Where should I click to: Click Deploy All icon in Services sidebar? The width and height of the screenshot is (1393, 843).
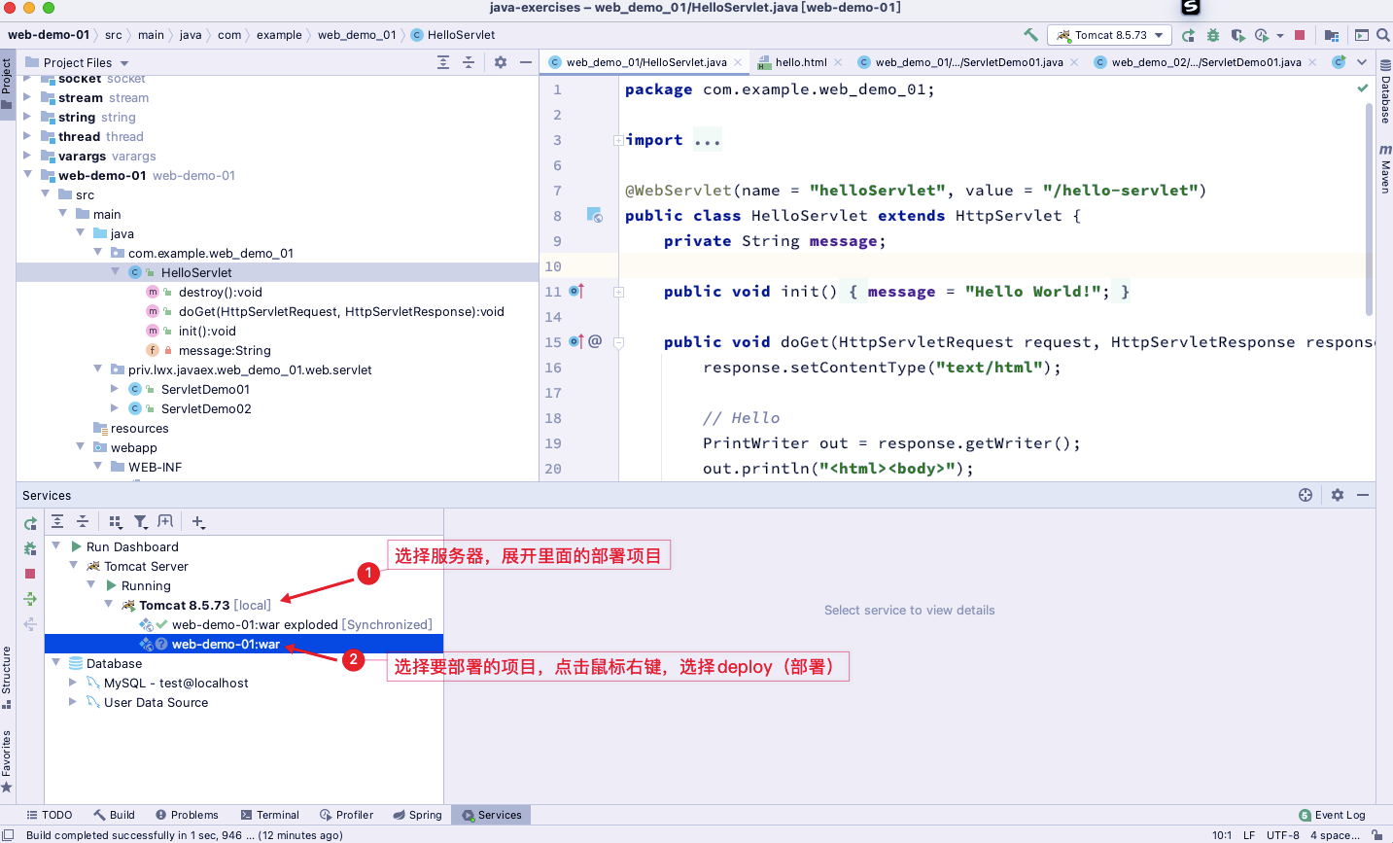(30, 599)
